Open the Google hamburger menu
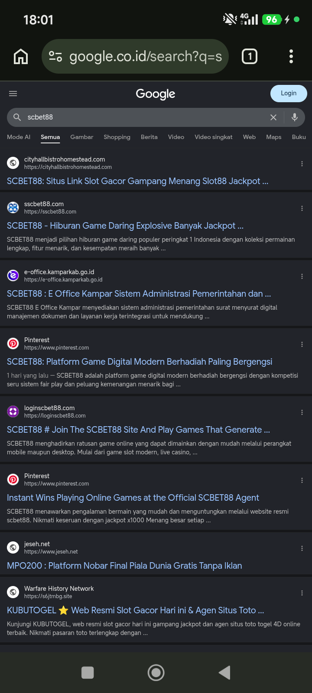The width and height of the screenshot is (312, 693). pyautogui.click(x=13, y=94)
